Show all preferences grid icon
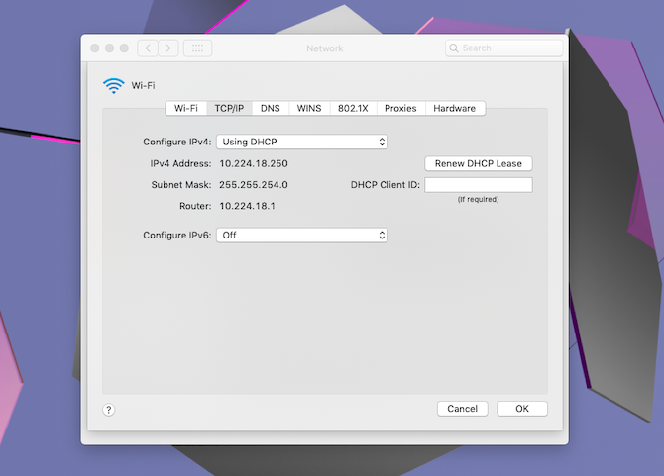Viewport: 664px width, 476px height. (x=198, y=48)
